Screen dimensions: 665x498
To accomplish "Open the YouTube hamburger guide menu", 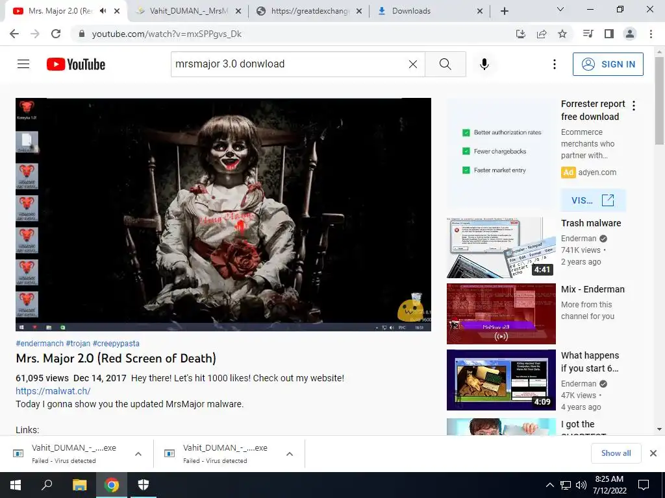I will point(23,64).
